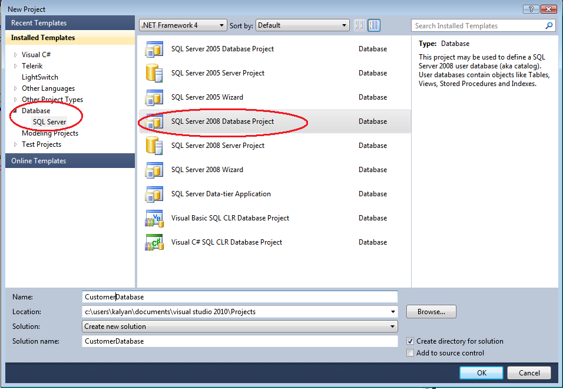Select 'SQL Server 2005 Database Project' template
This screenshot has width=563, height=389.
(274, 49)
